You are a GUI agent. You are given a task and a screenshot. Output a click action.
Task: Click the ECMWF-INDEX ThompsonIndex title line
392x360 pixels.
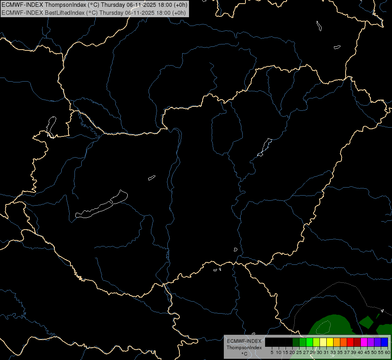[x=94, y=5]
